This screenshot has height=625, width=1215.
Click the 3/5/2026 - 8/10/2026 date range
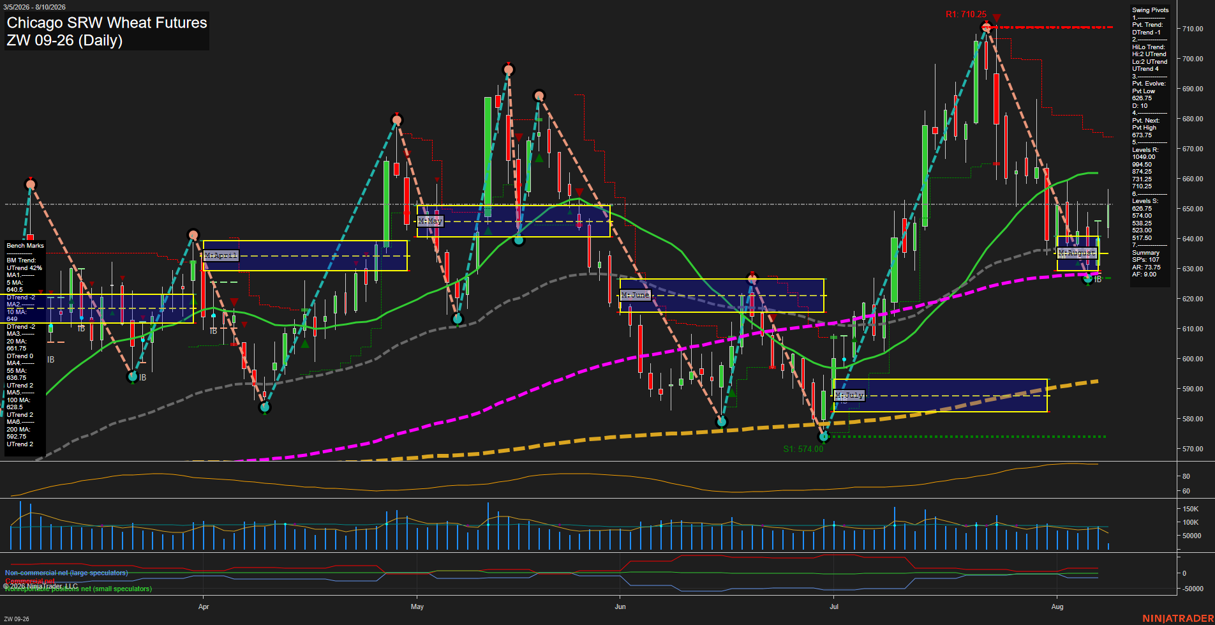click(34, 7)
